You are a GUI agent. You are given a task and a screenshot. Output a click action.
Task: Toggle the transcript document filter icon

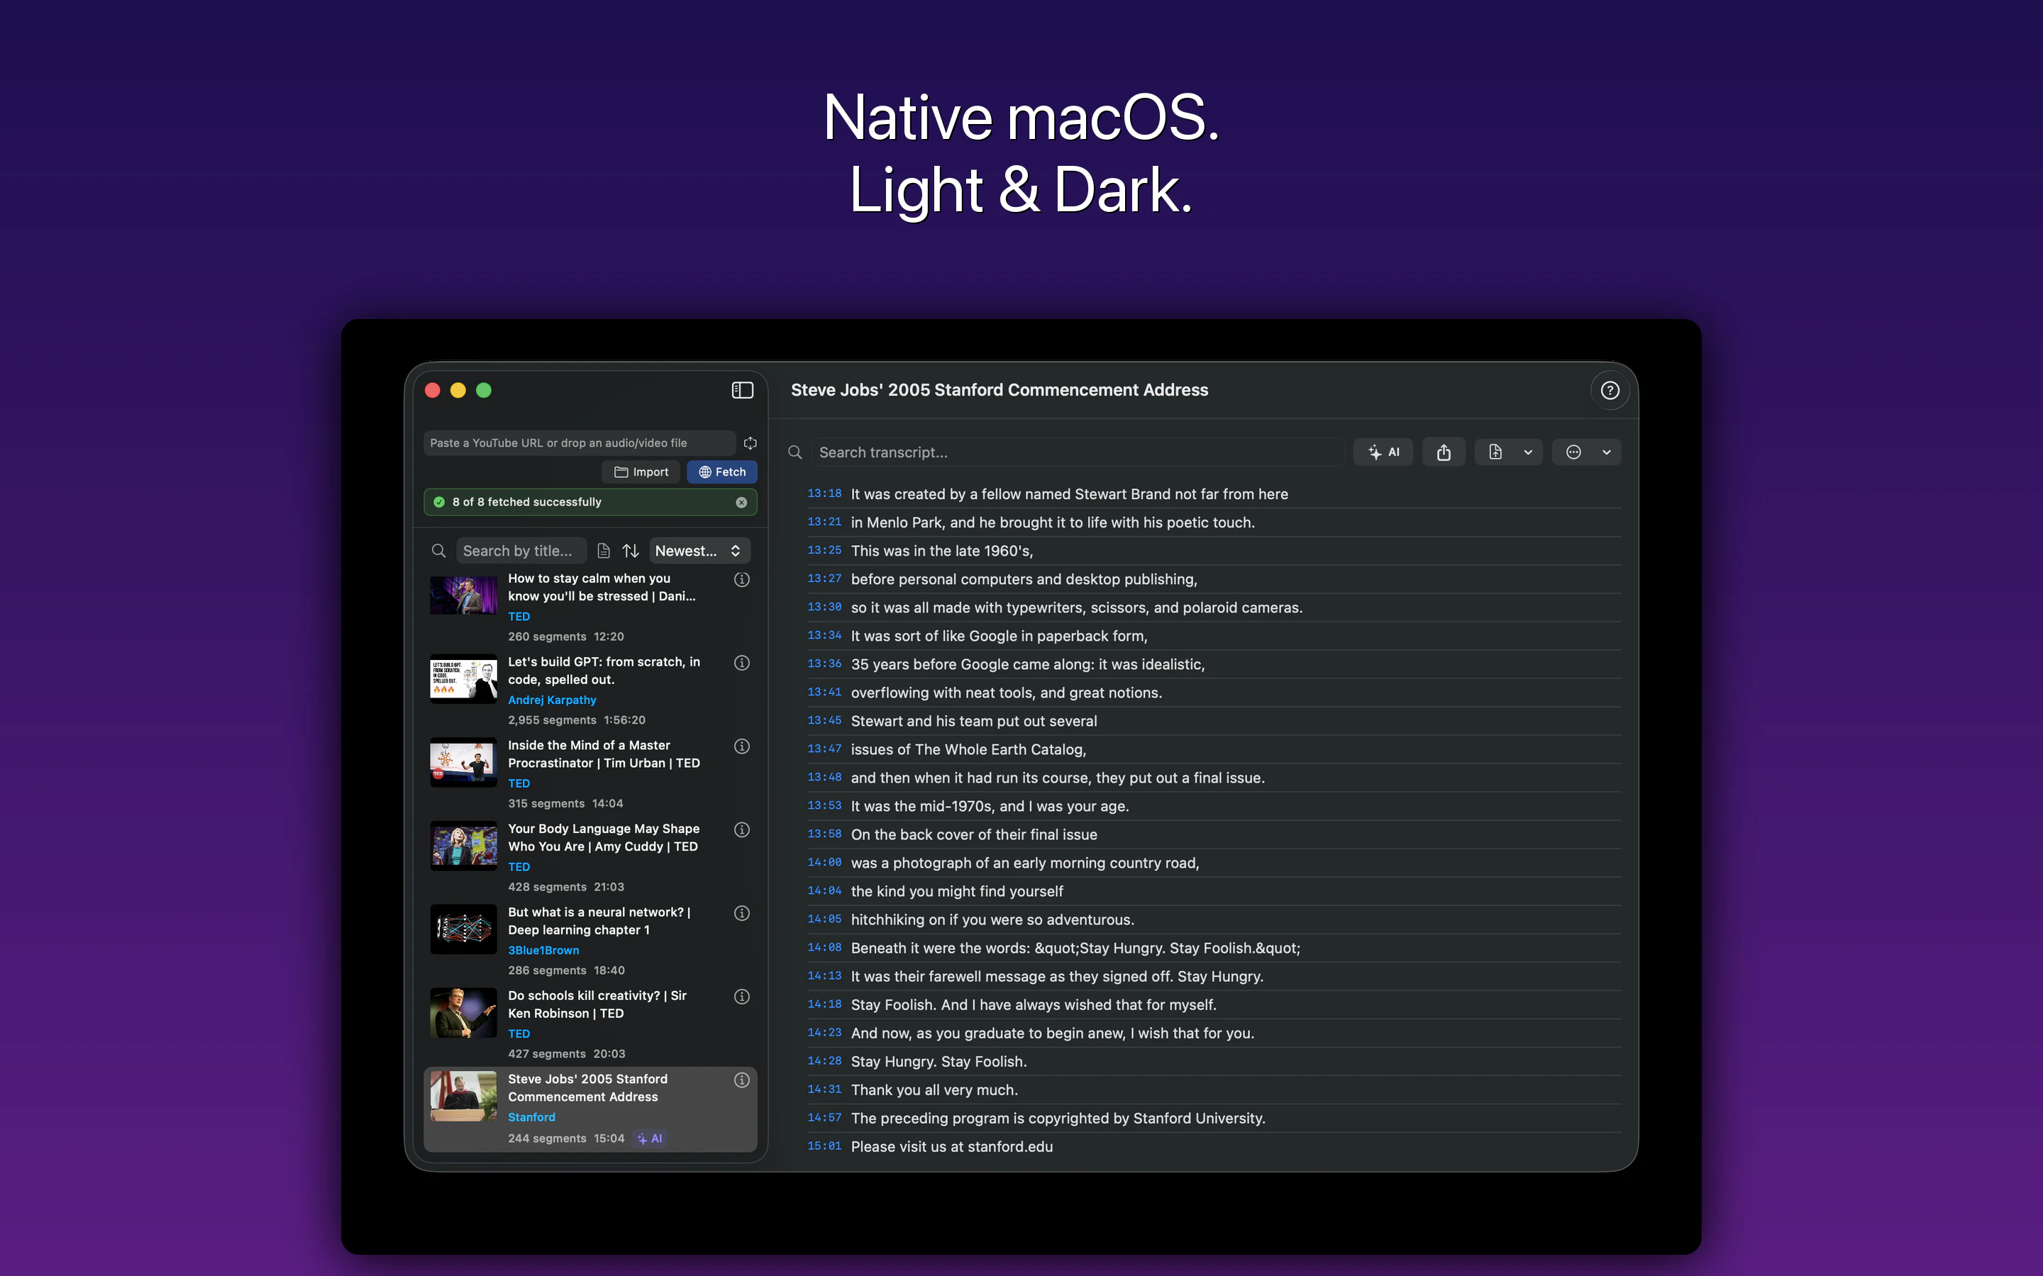[x=604, y=551]
